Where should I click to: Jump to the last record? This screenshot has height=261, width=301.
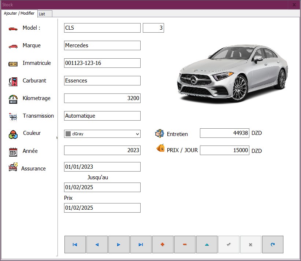click(x=141, y=245)
